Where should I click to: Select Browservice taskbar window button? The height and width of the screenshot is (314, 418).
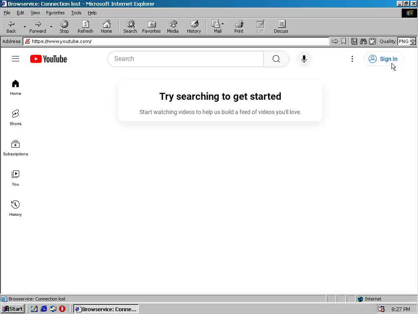point(106,309)
